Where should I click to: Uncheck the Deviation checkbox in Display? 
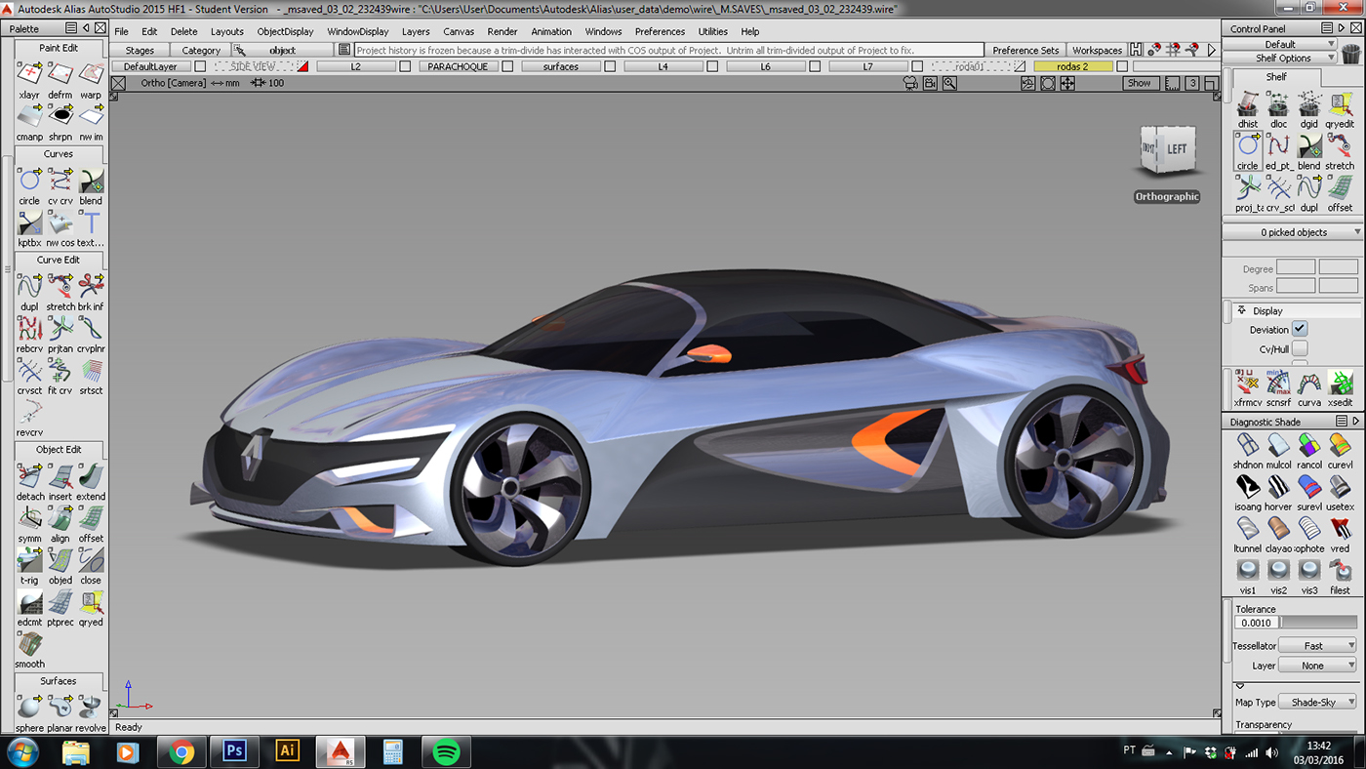[x=1298, y=329]
